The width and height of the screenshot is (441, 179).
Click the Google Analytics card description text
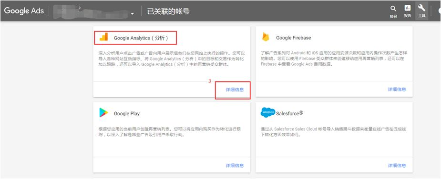pyautogui.click(x=171, y=59)
